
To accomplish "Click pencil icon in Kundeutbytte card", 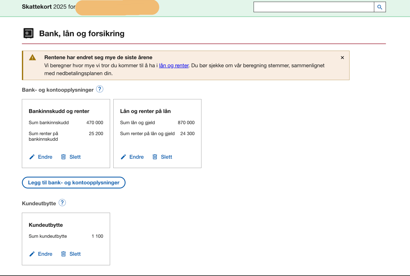I will coord(32,254).
